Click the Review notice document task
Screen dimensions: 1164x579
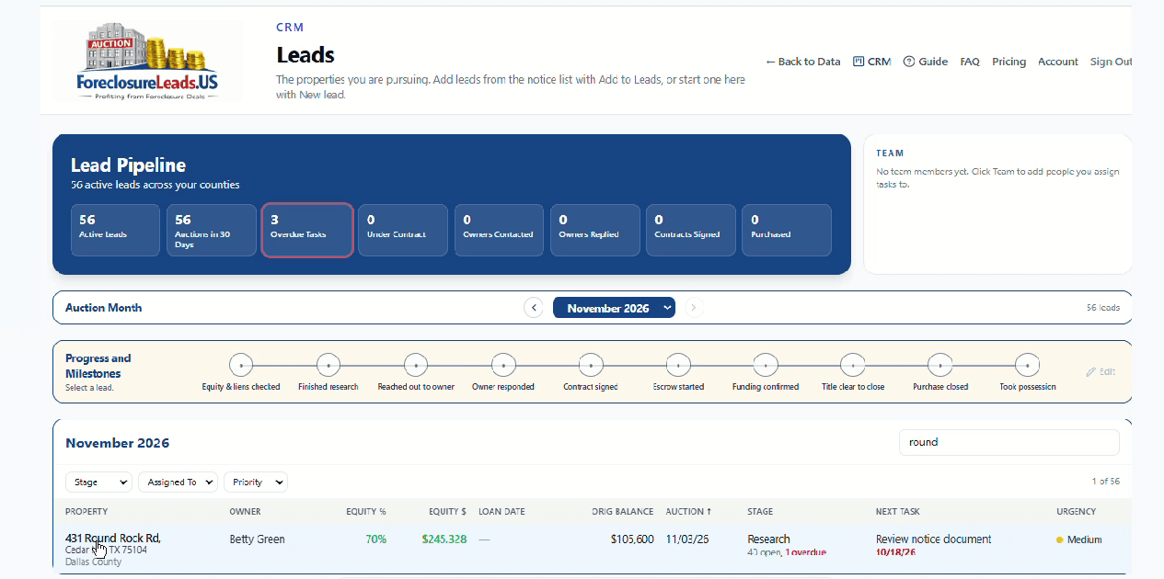coord(934,539)
